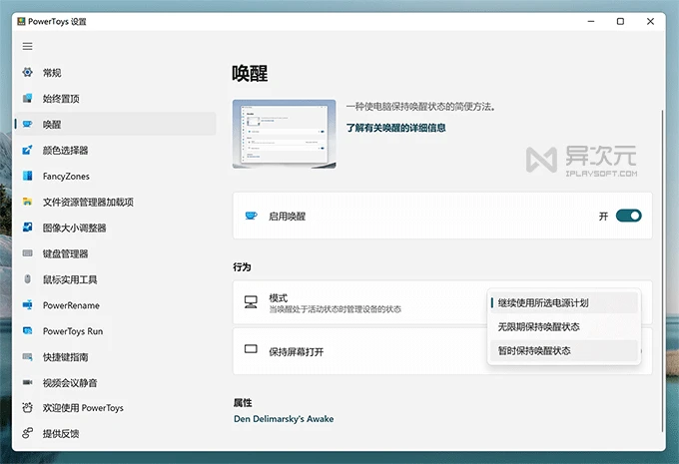The image size is (679, 464).
Task: Open the 了解有关唤醒的详细信息 link
Action: tap(395, 128)
